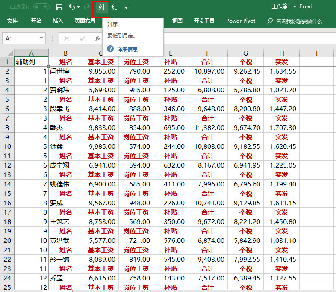Select cell value 1,634.55
The height and width of the screenshot is (292, 336).
pyautogui.click(x=282, y=71)
